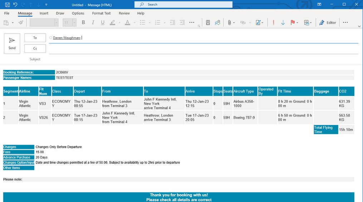Mark message as Low Importance

click(283, 22)
